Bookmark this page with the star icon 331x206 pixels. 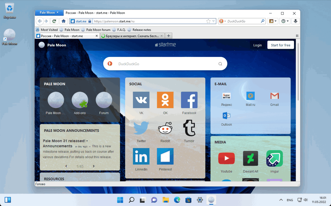tap(208, 21)
